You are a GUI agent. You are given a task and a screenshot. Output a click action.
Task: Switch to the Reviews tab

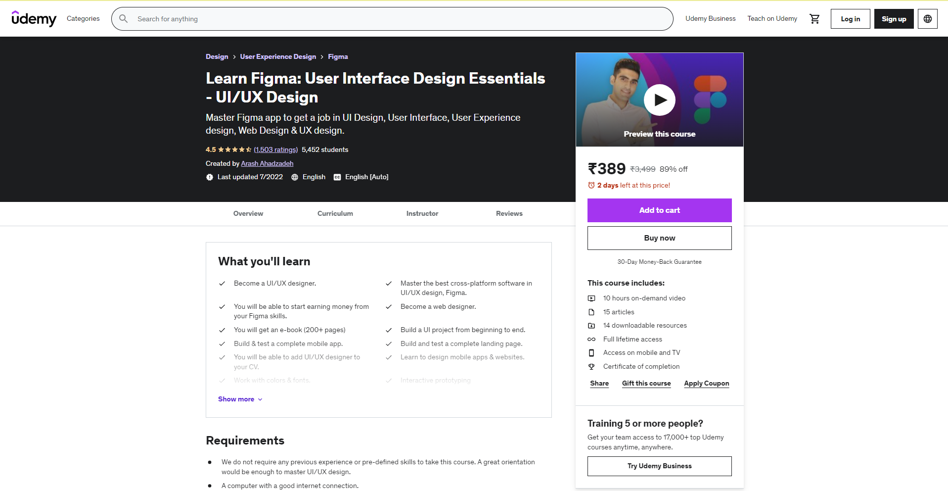click(x=509, y=214)
